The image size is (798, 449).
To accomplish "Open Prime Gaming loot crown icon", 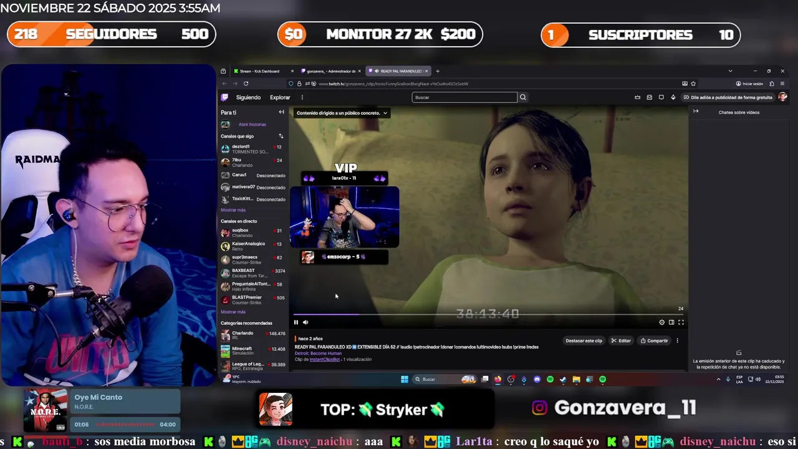I will (637, 97).
